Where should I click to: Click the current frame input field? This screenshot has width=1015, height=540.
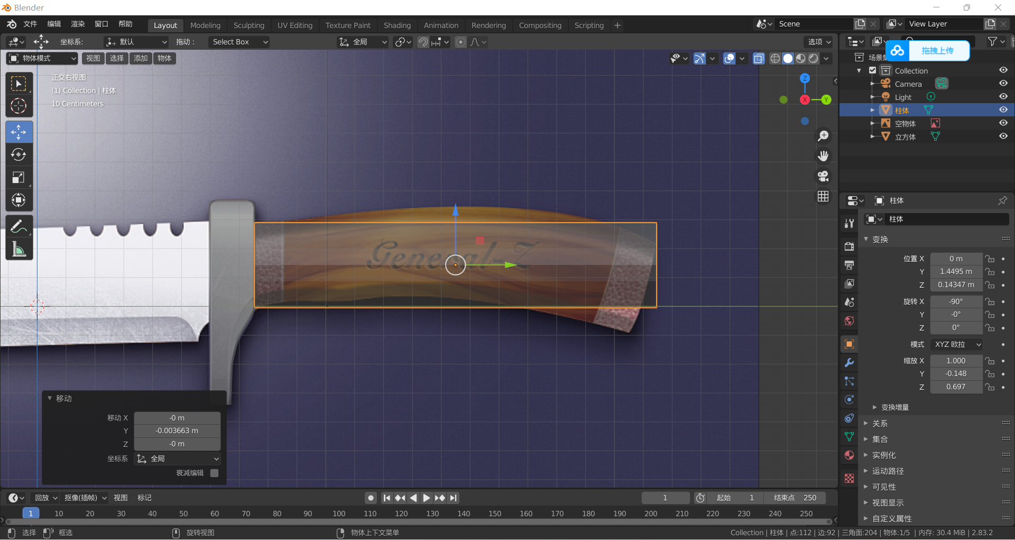coord(665,498)
